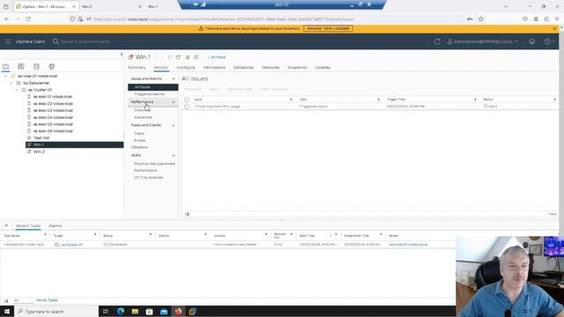Open the ACTIONS menu for Win-1
The width and height of the screenshot is (564, 317).
click(x=218, y=57)
